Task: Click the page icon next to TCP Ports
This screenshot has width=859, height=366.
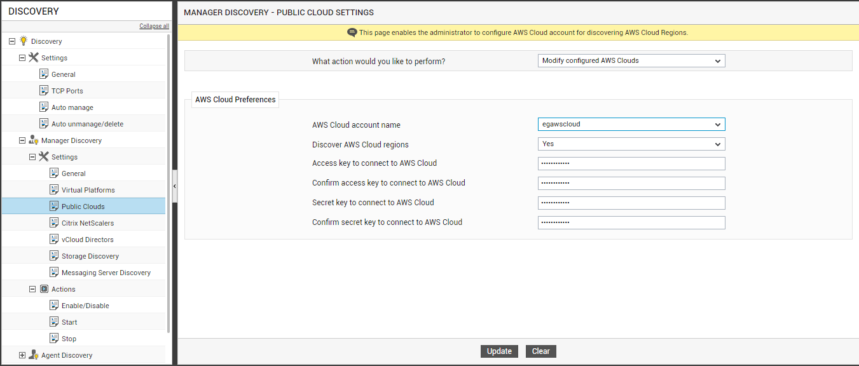Action: pyautogui.click(x=44, y=90)
